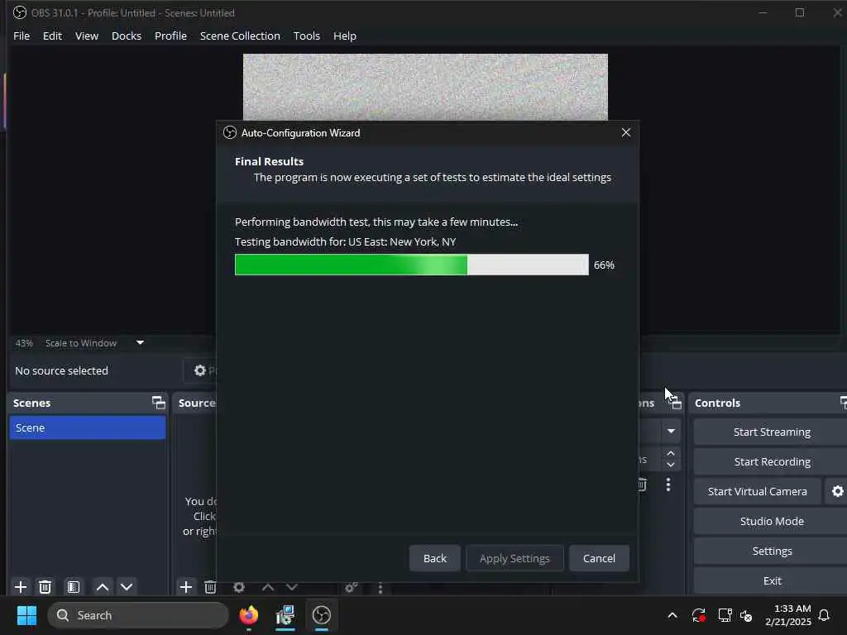Open the Scene Collection menu
The image size is (847, 635).
(240, 36)
